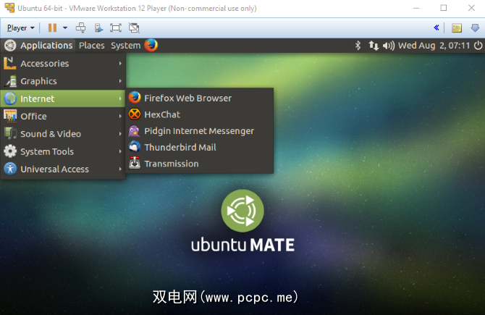The width and height of the screenshot is (485, 315).
Task: Open the System menu
Action: [125, 45]
